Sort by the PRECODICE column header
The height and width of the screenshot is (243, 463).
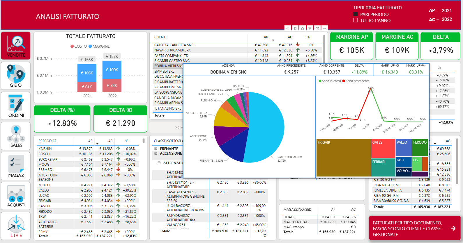pyautogui.click(x=47, y=141)
